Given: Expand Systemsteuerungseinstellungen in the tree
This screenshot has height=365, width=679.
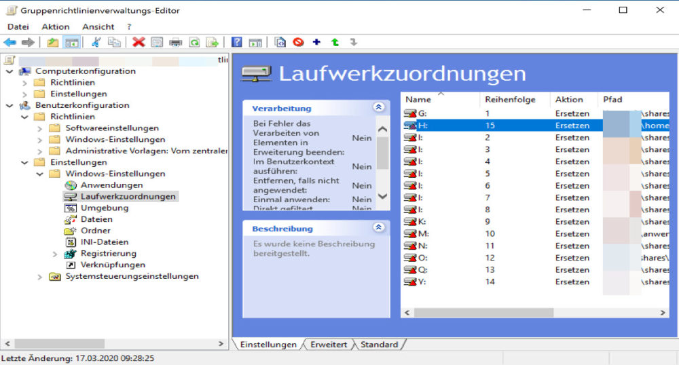Looking at the screenshot, I should [x=40, y=277].
